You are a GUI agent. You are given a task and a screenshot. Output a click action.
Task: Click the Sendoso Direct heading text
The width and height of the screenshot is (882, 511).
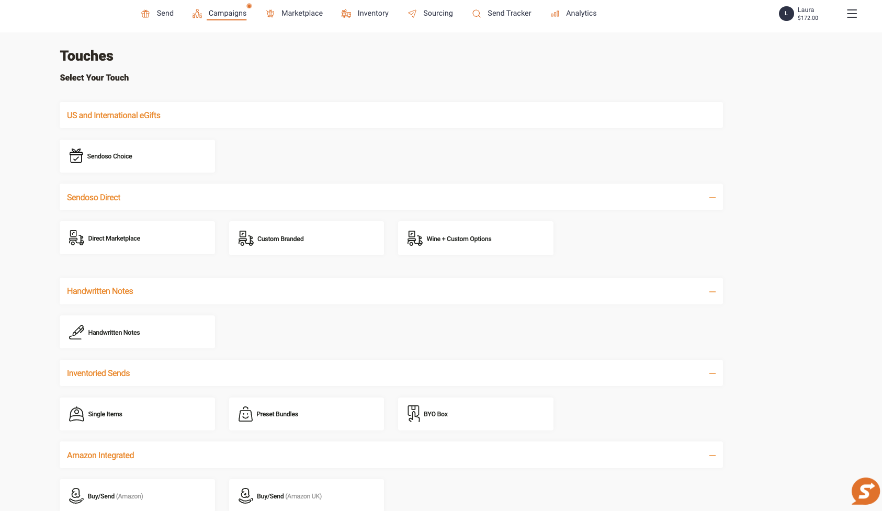click(x=94, y=197)
